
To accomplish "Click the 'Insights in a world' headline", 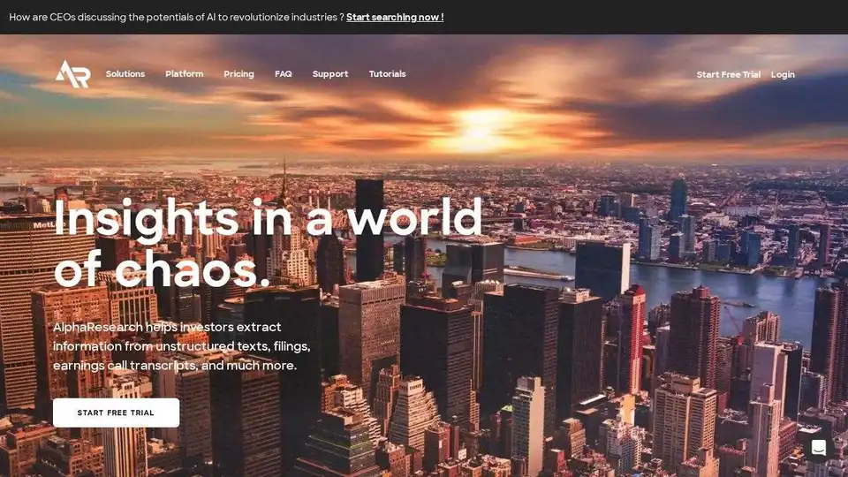I will (x=268, y=218).
